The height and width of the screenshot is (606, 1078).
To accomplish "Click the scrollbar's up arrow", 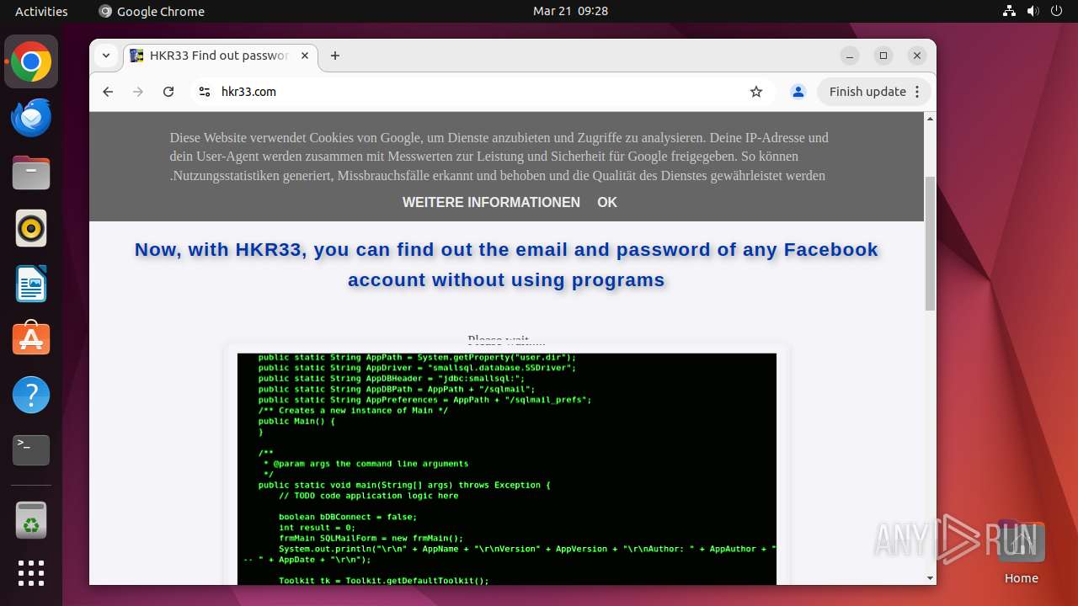I will [930, 119].
